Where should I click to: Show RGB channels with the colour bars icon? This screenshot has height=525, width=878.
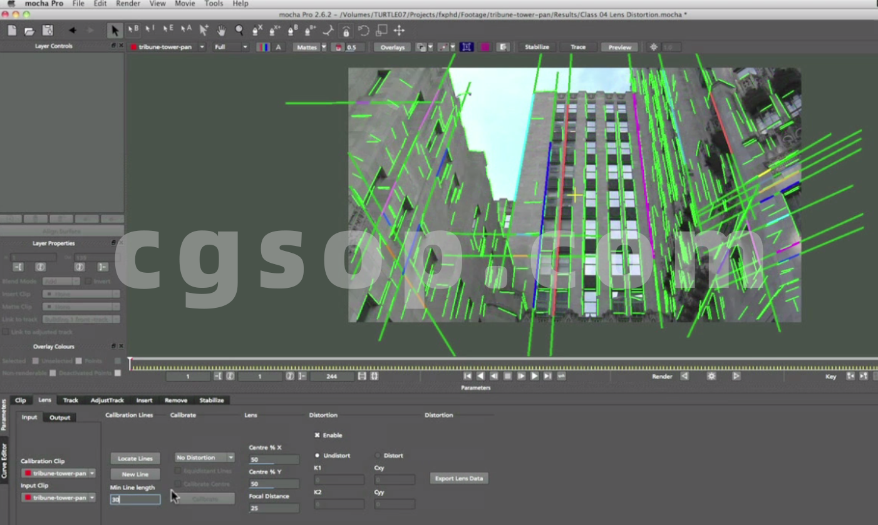(264, 47)
